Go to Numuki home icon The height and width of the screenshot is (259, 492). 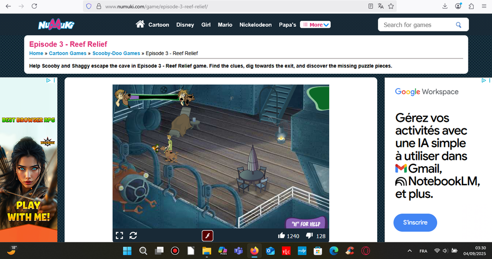[x=140, y=24]
